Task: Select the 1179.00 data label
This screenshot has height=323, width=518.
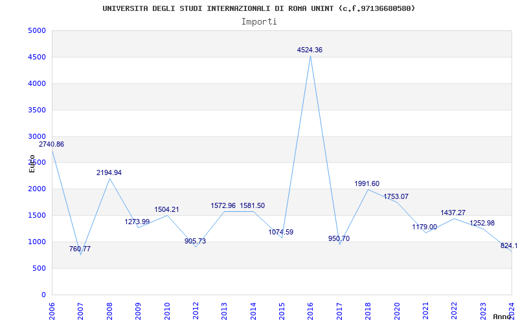Action: [425, 227]
